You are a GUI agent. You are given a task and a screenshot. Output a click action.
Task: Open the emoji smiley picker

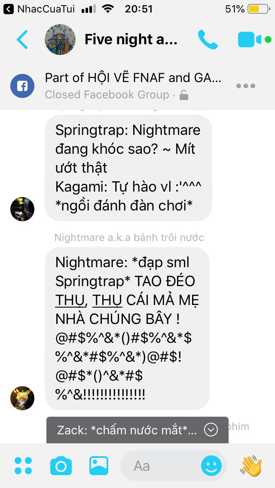211,466
